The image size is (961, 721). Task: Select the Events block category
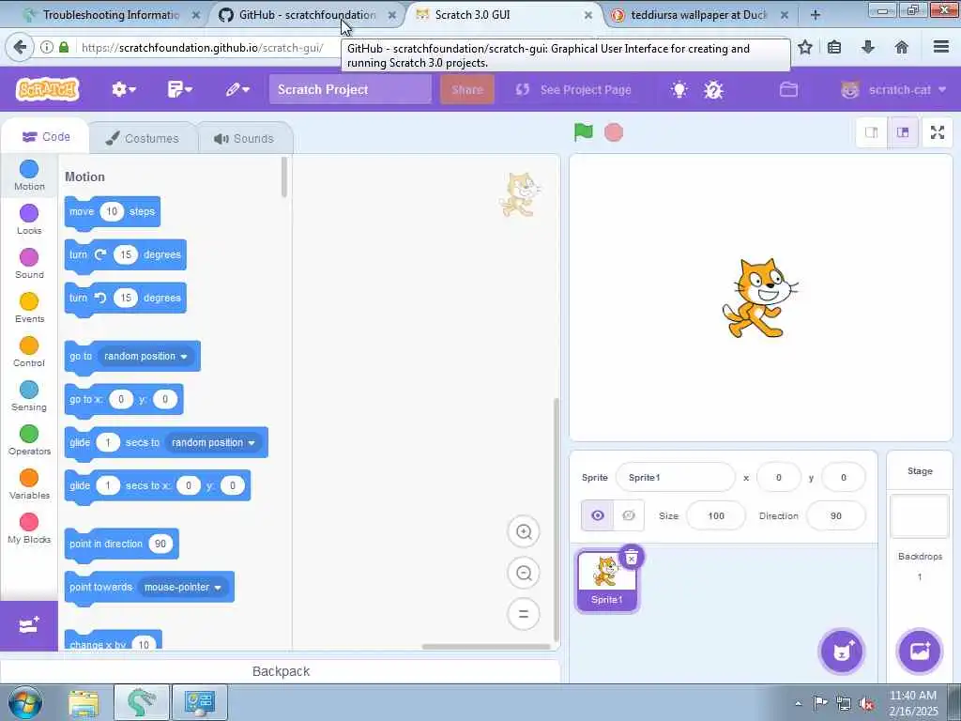(29, 308)
